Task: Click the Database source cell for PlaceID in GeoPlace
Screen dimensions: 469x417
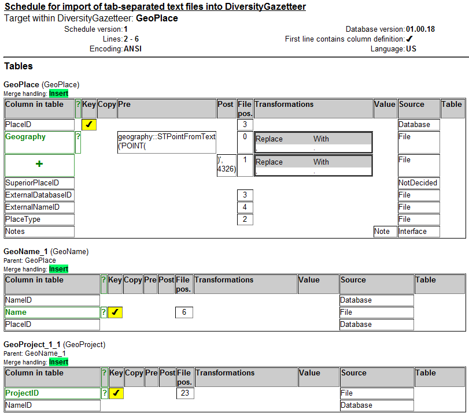Action: coord(419,125)
